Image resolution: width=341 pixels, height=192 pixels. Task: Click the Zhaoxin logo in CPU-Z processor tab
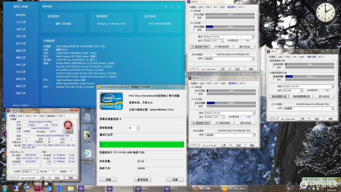pyautogui.click(x=68, y=127)
